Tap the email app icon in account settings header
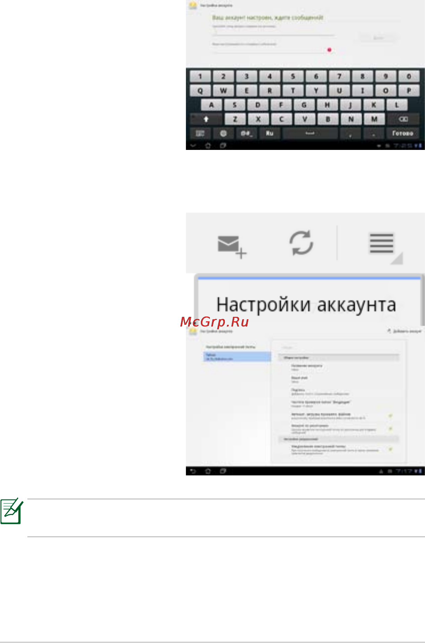 click(x=193, y=331)
